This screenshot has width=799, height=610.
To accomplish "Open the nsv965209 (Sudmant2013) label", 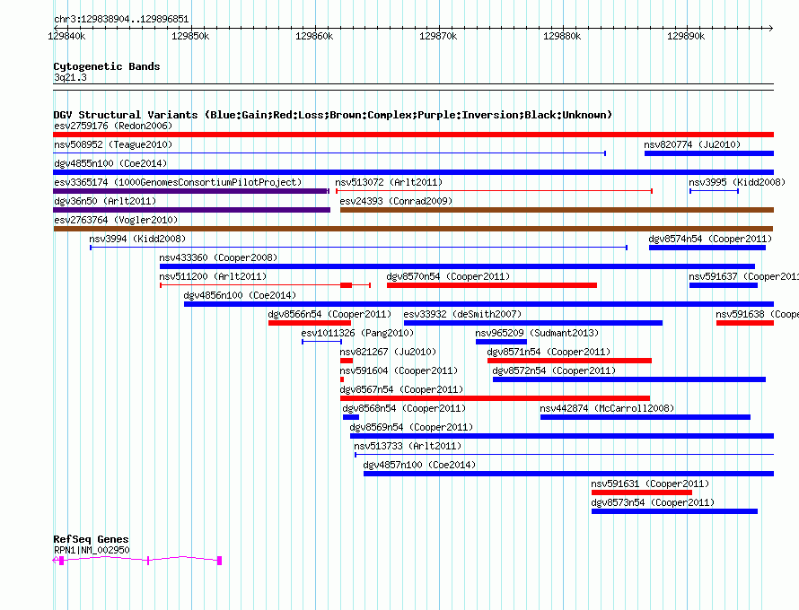I will point(537,333).
